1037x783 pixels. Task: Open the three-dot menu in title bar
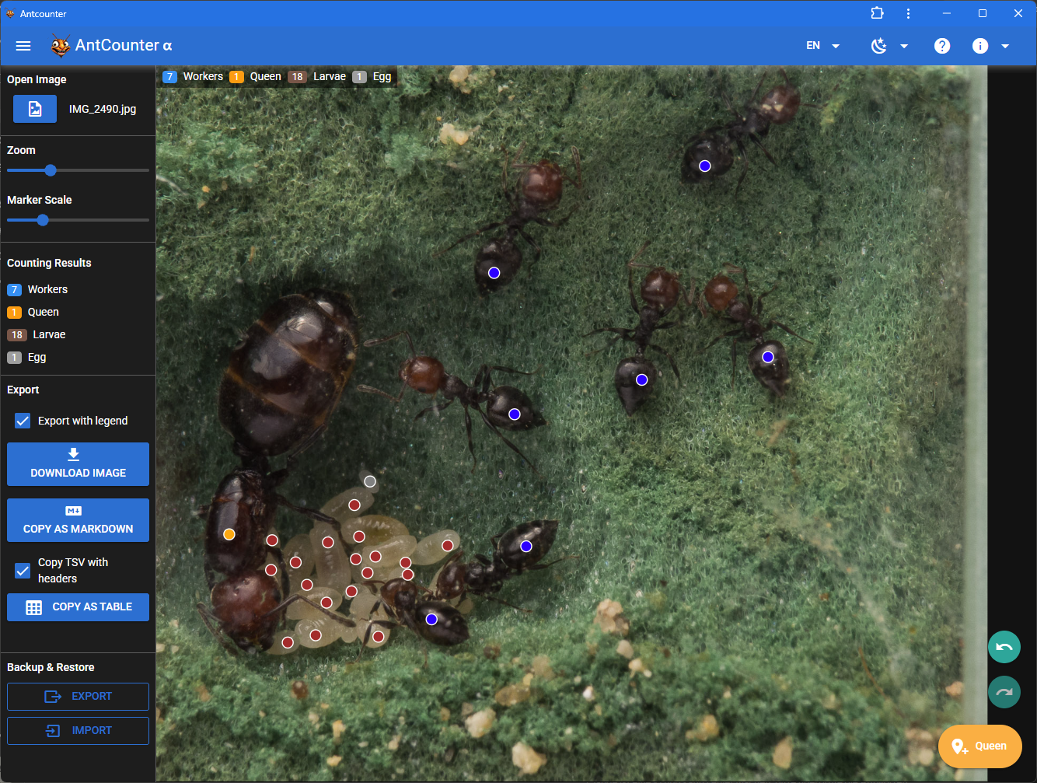point(908,13)
